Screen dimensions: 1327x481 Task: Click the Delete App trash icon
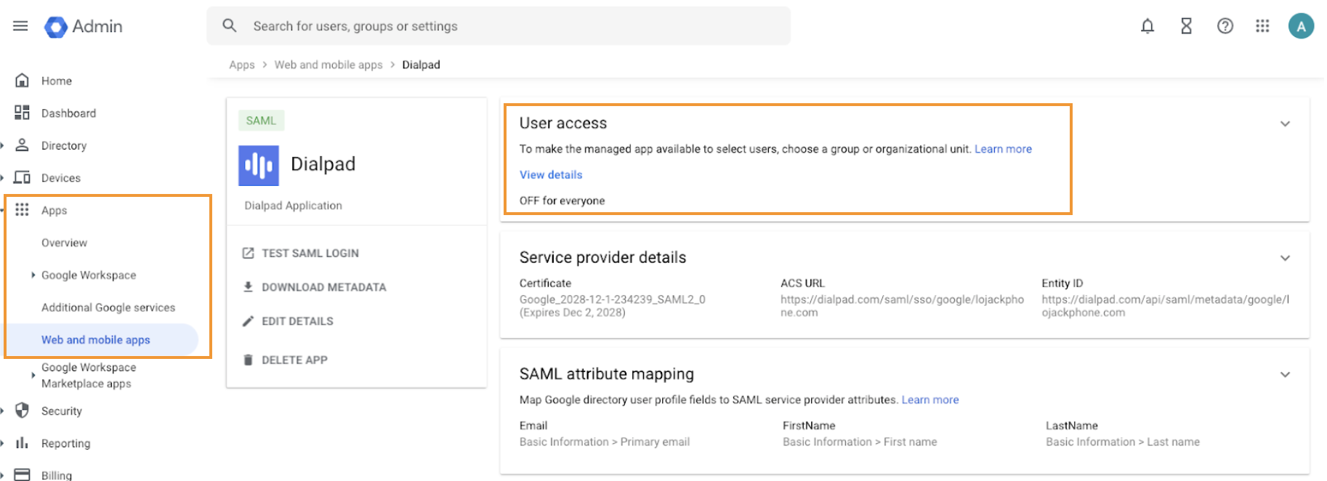[248, 360]
